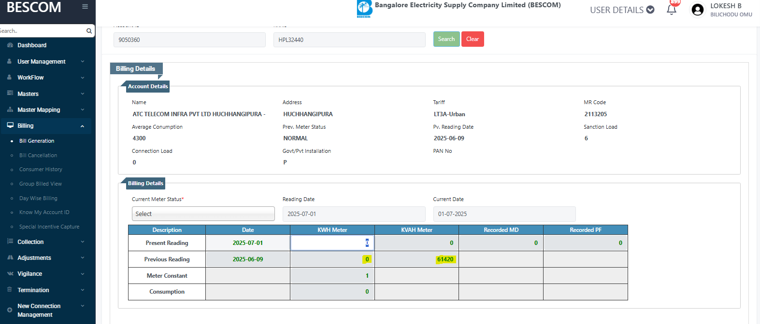
Task: Open Group Billed View submenu item
Action: [x=41, y=184]
